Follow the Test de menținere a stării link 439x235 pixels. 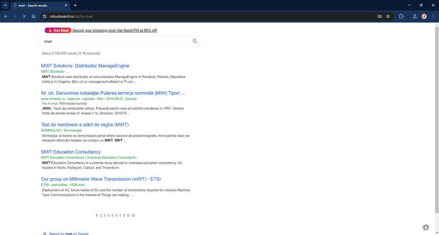click(x=85, y=125)
